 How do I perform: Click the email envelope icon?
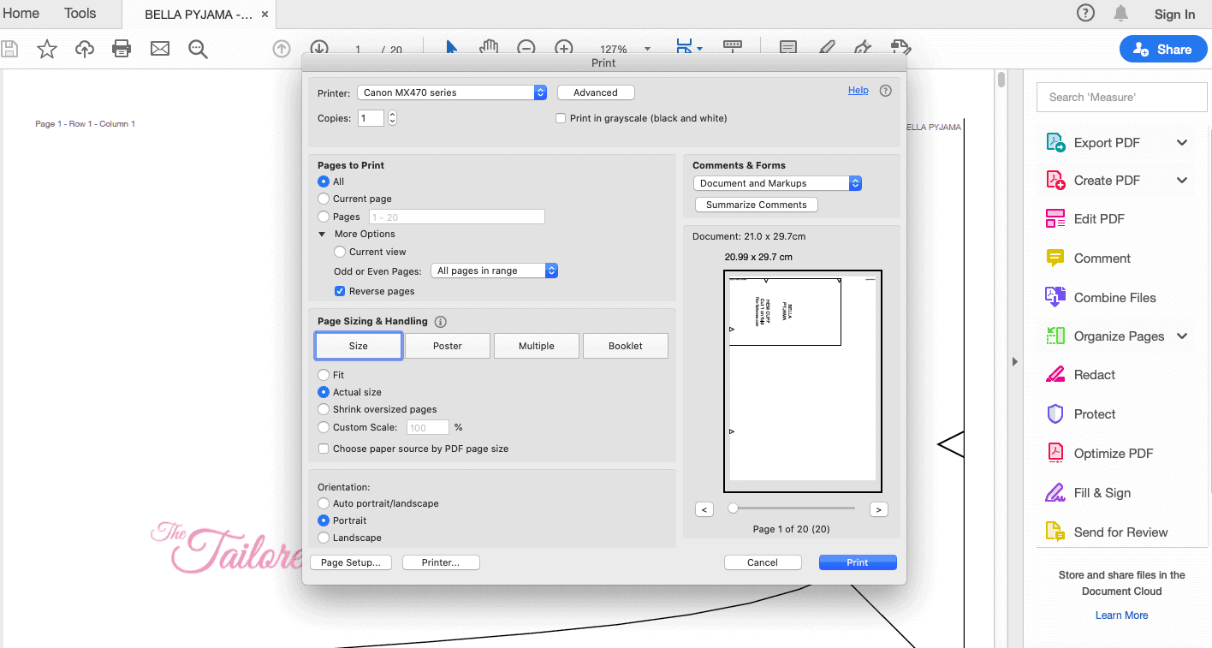pyautogui.click(x=160, y=49)
